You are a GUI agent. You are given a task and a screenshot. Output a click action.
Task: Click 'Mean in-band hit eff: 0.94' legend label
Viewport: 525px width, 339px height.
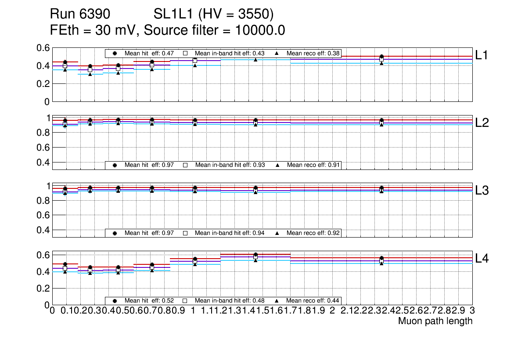tap(229, 233)
